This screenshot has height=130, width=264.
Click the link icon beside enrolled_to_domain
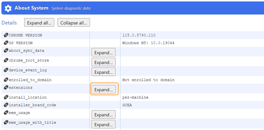[x=6, y=80]
